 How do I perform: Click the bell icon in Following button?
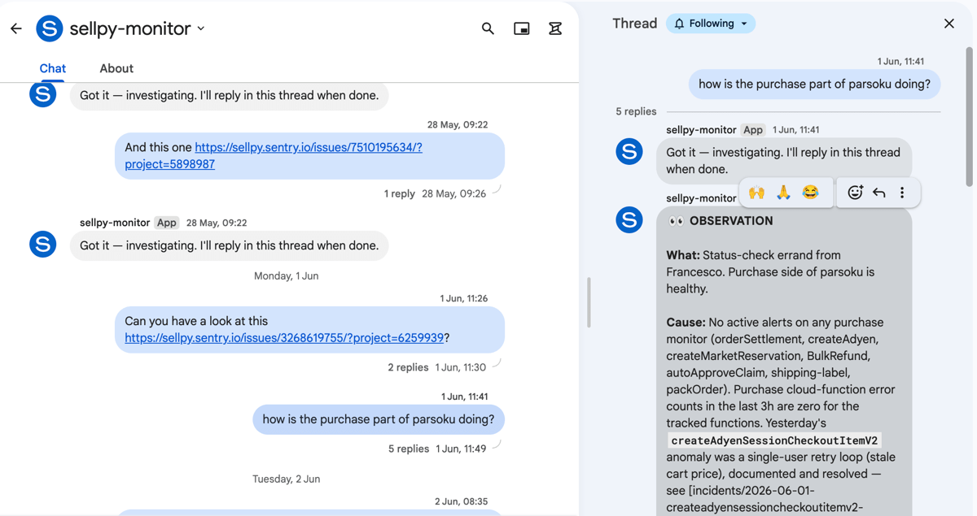tap(680, 24)
